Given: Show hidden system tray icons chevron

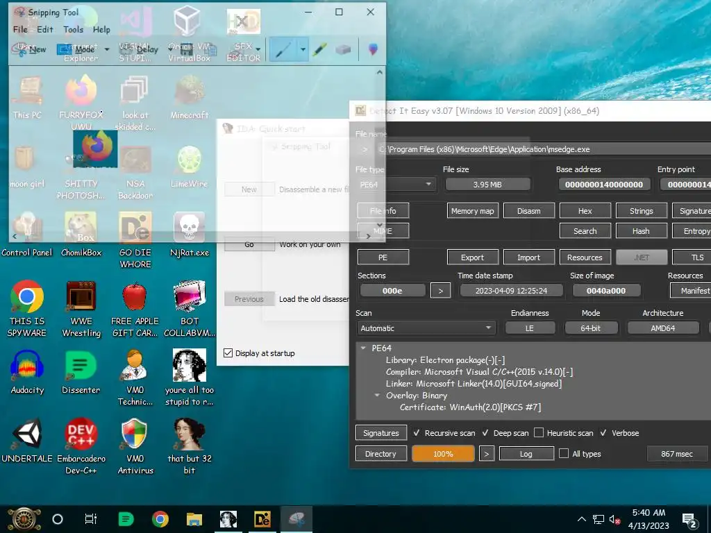Looking at the screenshot, I should point(581,519).
